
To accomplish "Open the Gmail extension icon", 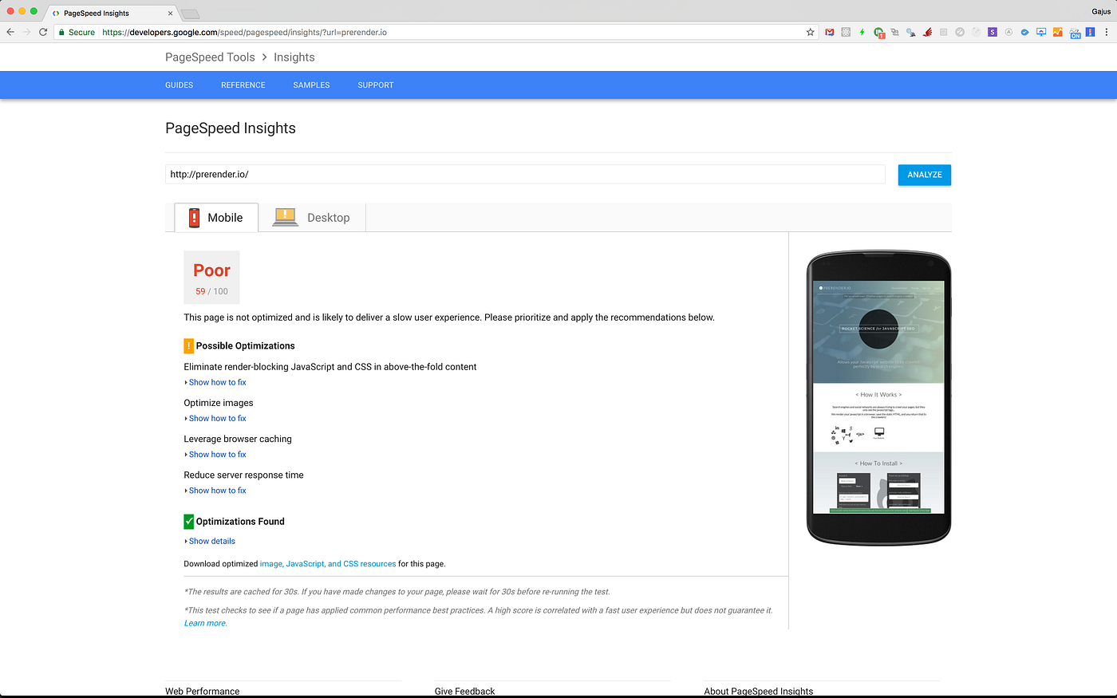I will click(830, 32).
